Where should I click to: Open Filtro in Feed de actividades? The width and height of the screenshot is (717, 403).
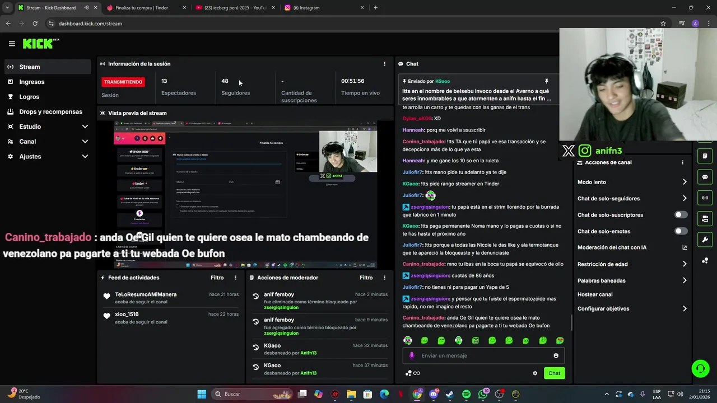click(x=217, y=278)
